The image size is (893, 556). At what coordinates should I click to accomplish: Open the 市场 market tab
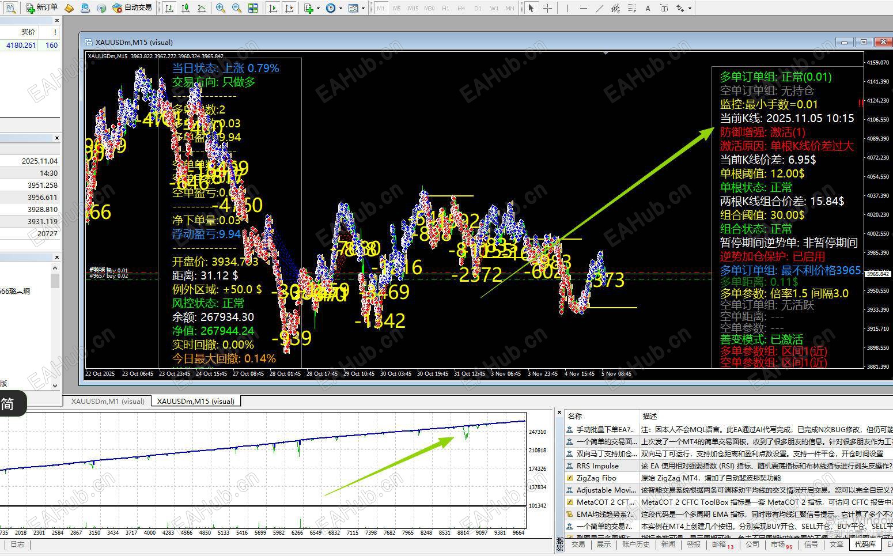coord(781,544)
